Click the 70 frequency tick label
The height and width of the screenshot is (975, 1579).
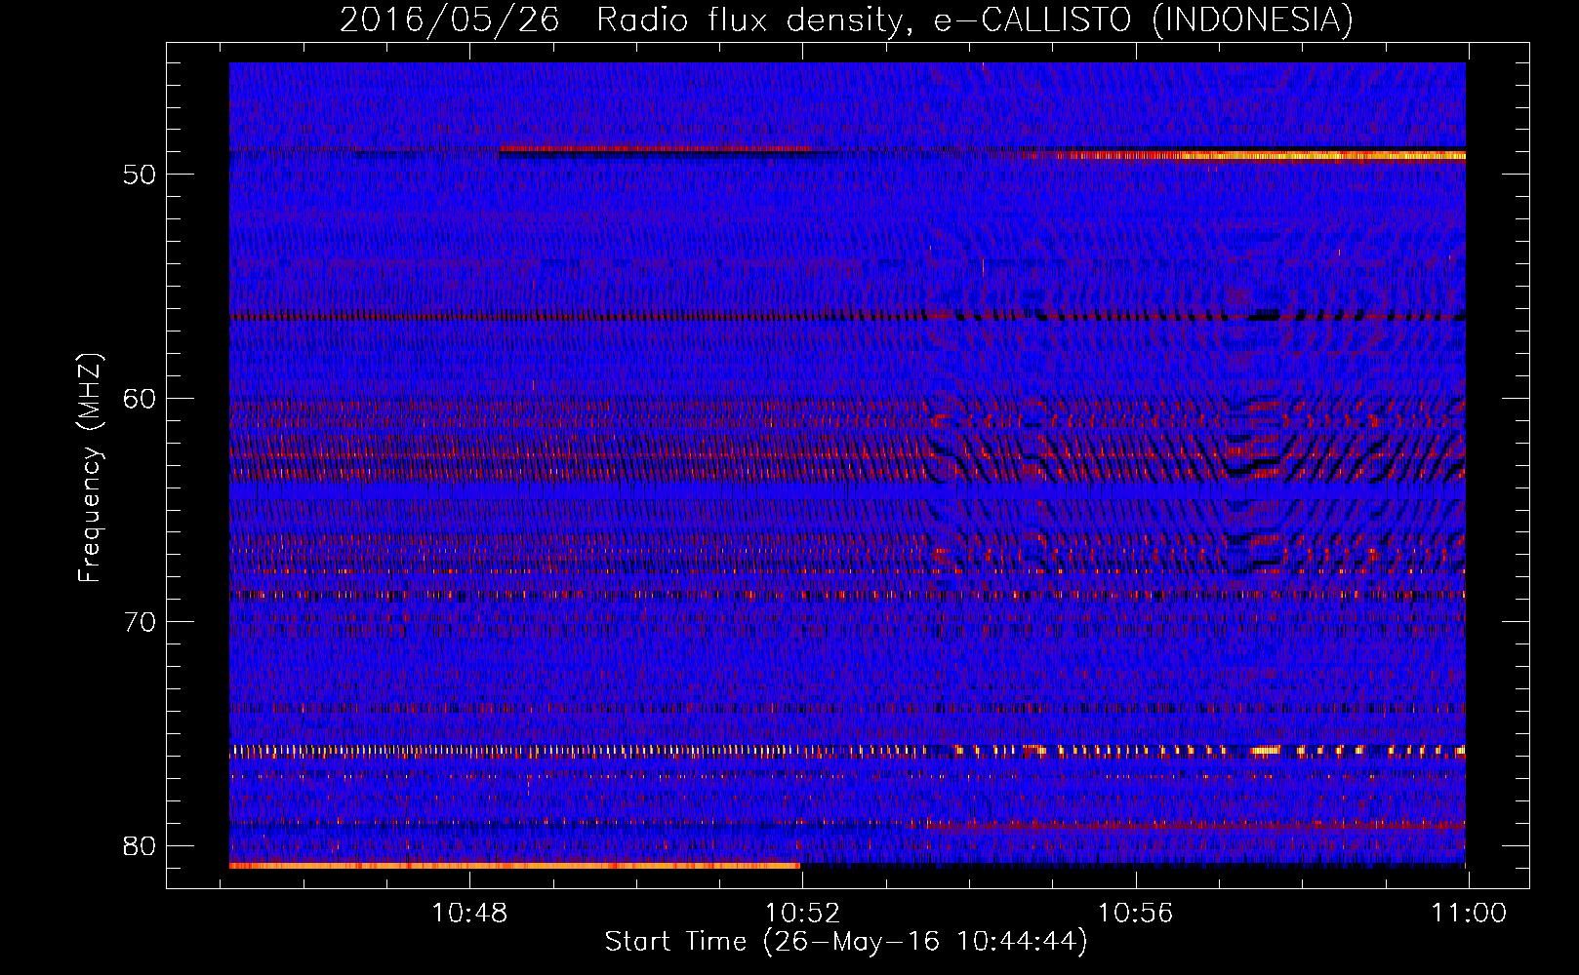tap(140, 622)
